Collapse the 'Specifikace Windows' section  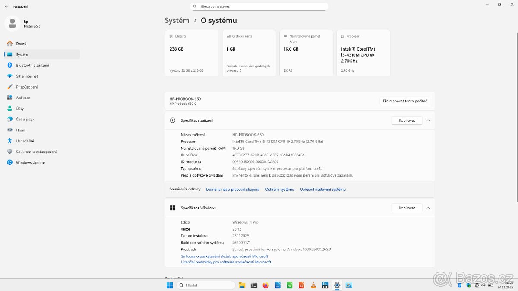click(428, 208)
